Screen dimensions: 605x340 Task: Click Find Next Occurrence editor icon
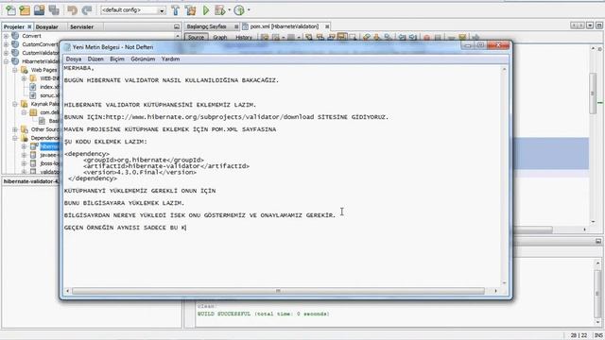(331, 37)
